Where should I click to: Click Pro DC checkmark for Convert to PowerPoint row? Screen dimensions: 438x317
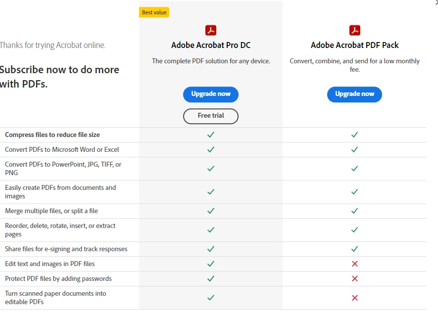[x=211, y=168]
